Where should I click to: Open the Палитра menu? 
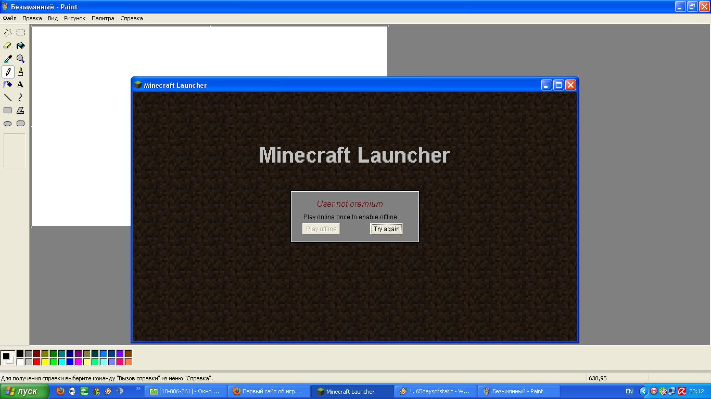point(103,18)
